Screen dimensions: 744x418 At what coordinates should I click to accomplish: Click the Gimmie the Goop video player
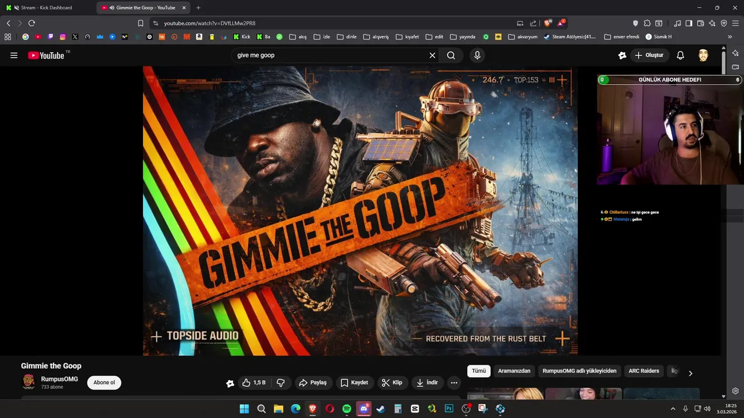click(x=360, y=211)
